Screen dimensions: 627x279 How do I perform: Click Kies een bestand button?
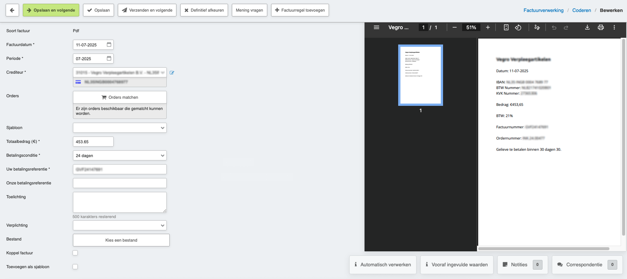coord(121,240)
